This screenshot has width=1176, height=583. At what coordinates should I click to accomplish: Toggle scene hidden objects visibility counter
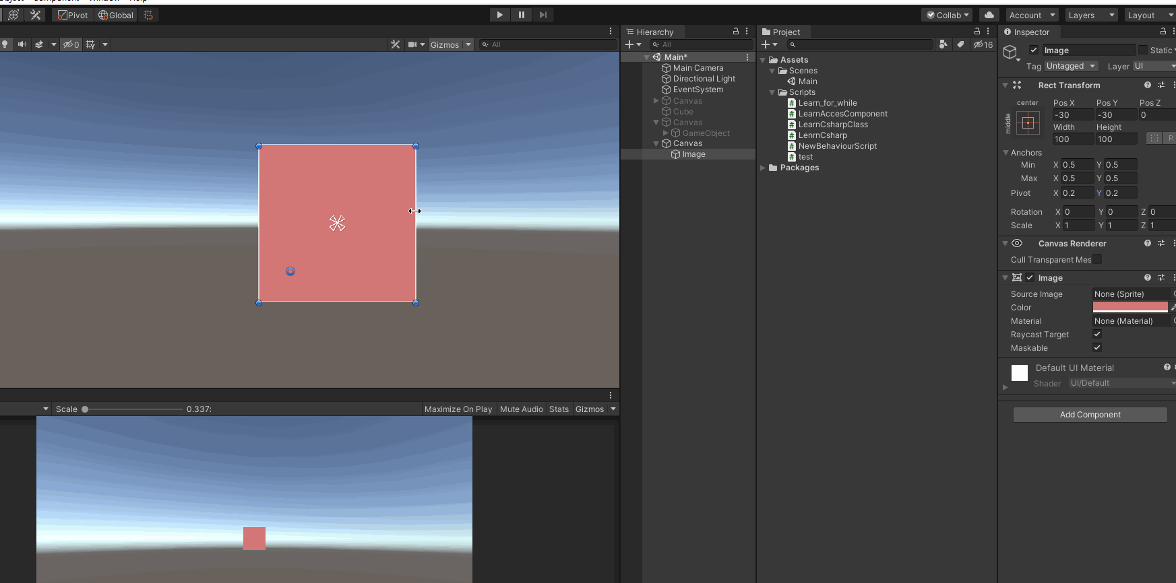pos(71,44)
